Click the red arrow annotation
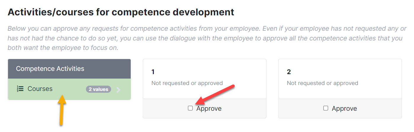 (216, 95)
